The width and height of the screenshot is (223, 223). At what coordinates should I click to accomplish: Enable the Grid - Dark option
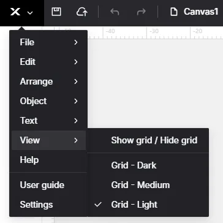(148, 165)
